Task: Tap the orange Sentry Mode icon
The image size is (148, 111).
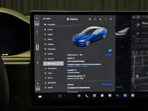Action: coord(90,19)
